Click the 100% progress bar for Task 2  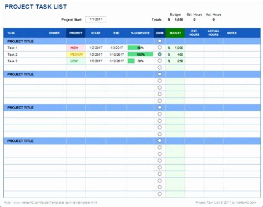[x=140, y=55]
